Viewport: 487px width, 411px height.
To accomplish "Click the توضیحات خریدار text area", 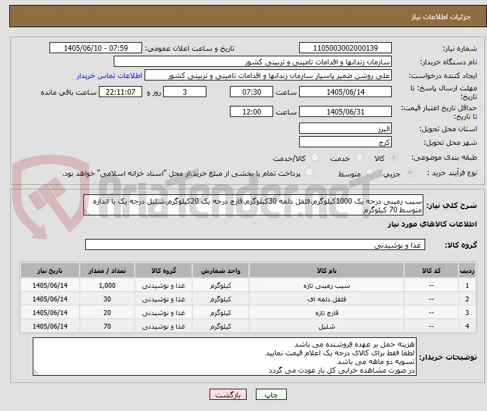I will [224, 357].
